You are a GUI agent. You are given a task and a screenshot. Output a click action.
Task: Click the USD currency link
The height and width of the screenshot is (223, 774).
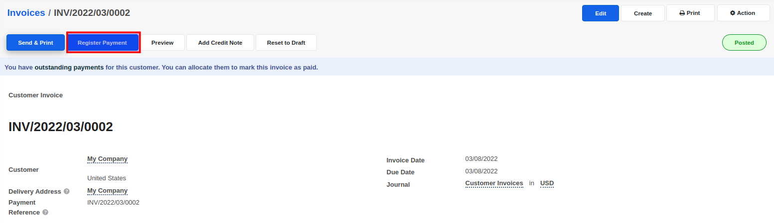[547, 183]
